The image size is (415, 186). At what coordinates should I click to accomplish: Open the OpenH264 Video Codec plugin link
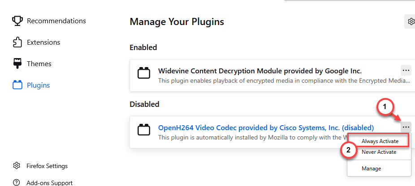pyautogui.click(x=266, y=127)
